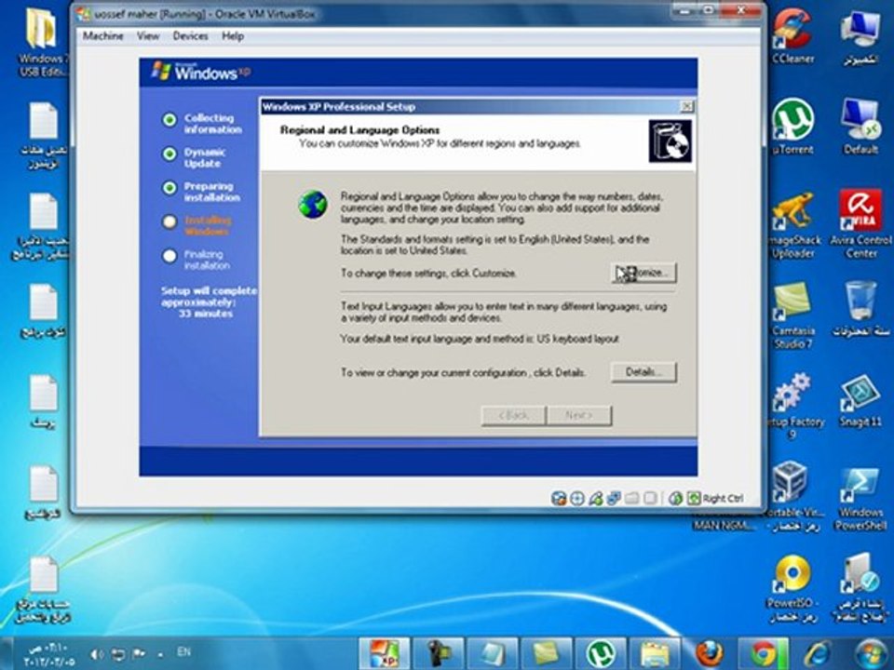Open the Help menu in VirtualBox
The image size is (894, 670).
(x=233, y=36)
